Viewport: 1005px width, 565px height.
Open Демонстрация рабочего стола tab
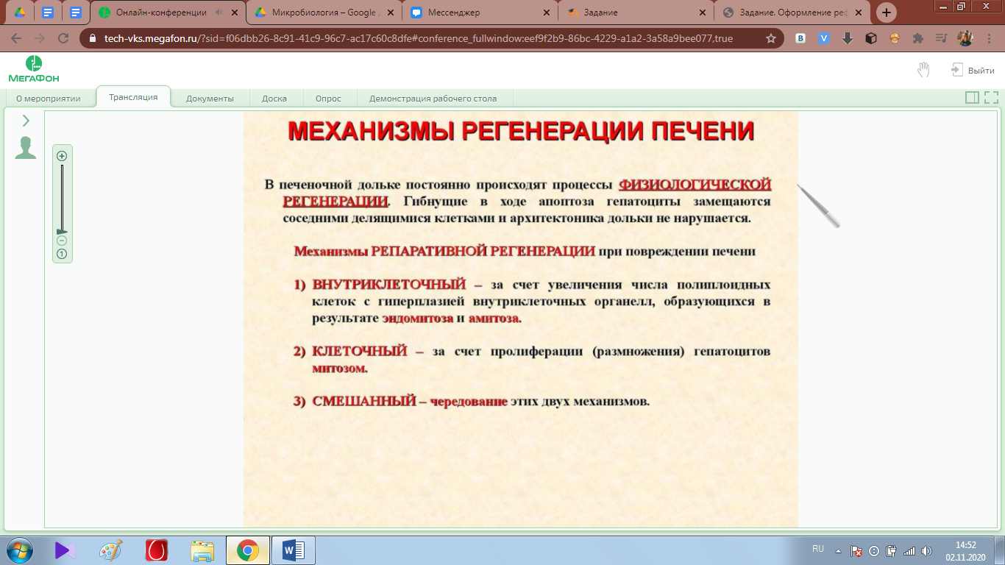click(433, 98)
